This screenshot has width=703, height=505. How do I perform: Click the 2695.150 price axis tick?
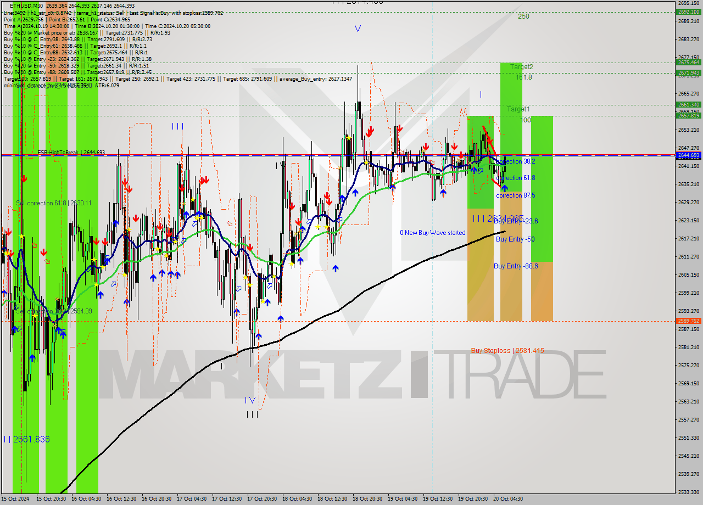(x=688, y=3)
